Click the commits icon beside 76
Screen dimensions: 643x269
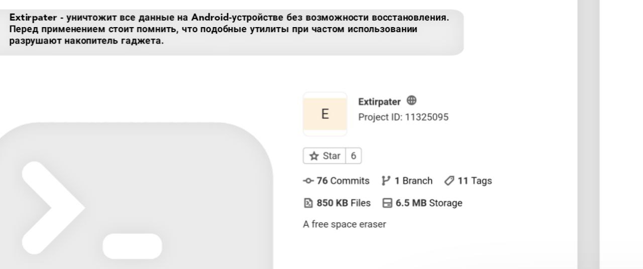point(308,181)
